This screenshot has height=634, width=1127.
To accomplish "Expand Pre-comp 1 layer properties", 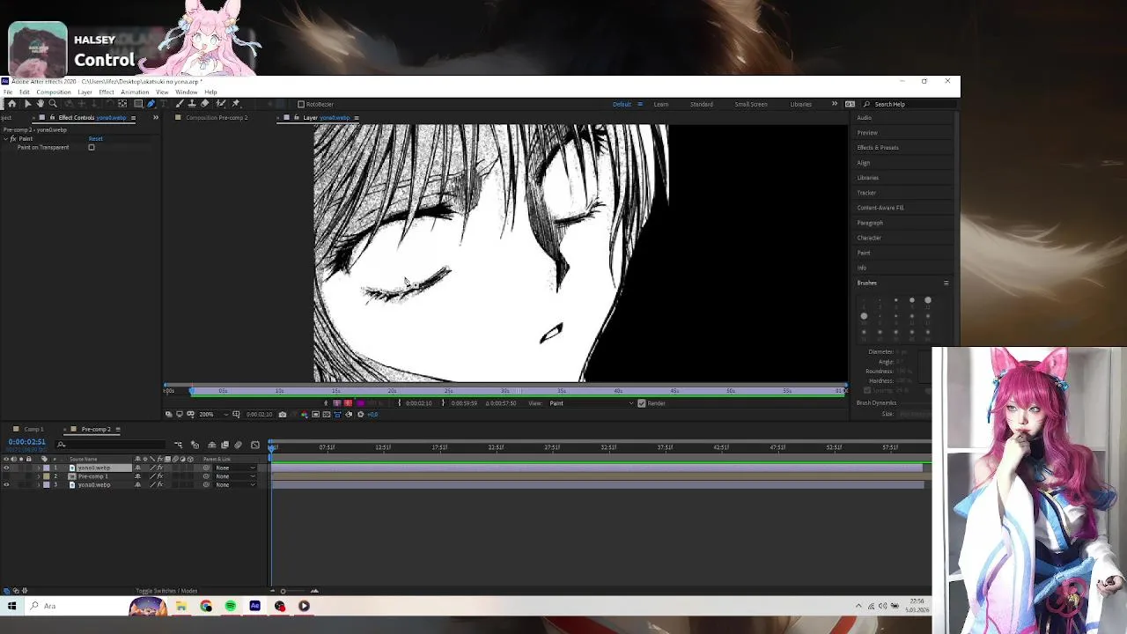I will tap(39, 476).
